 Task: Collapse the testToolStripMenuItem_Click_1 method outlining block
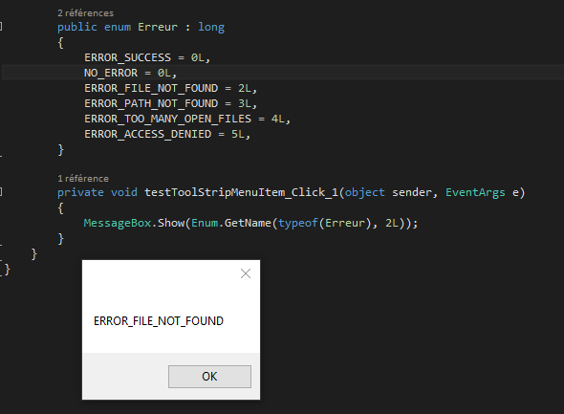coord(1,192)
